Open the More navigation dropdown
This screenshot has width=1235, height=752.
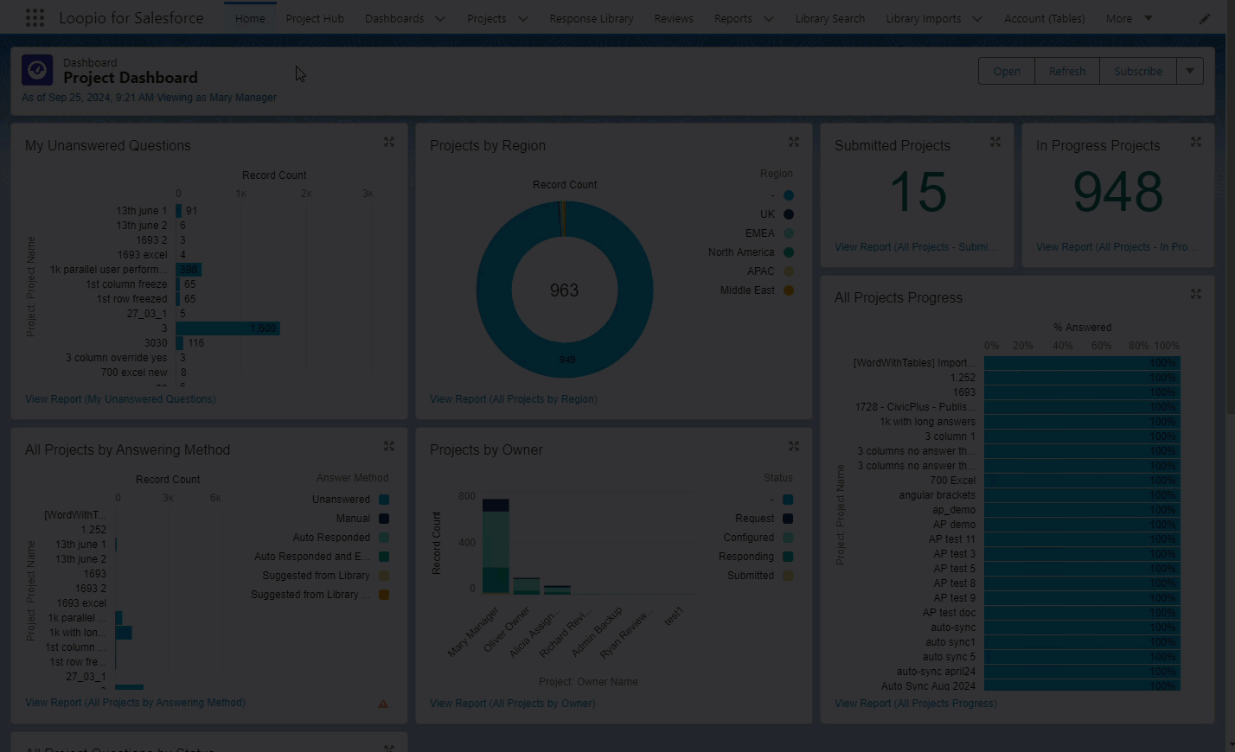(x=1129, y=18)
